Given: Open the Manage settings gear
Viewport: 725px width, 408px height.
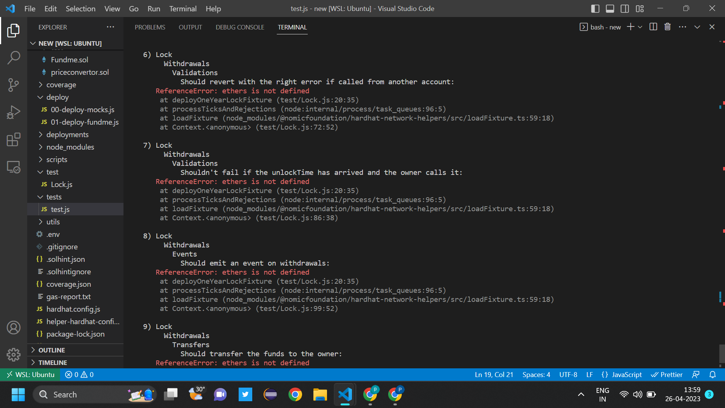Looking at the screenshot, I should tap(14, 355).
